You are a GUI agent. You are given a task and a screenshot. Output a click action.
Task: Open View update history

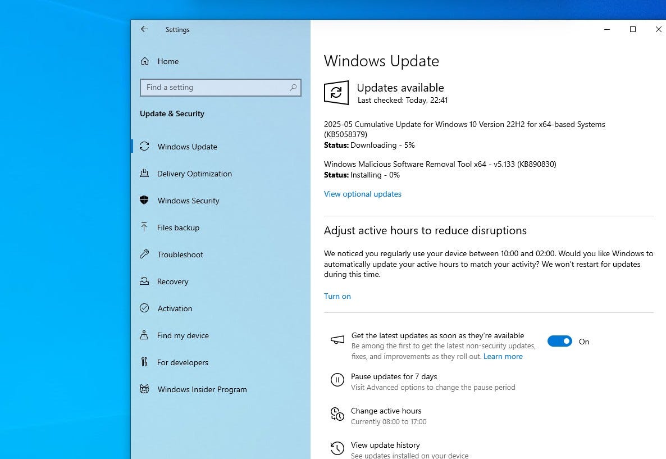385,445
